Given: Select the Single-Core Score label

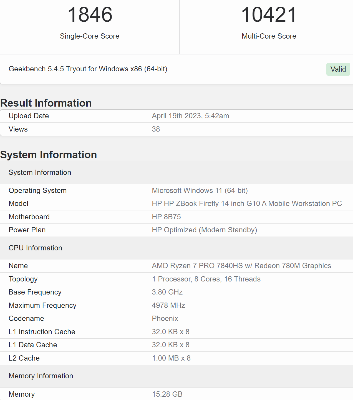Looking at the screenshot, I should click(90, 36).
